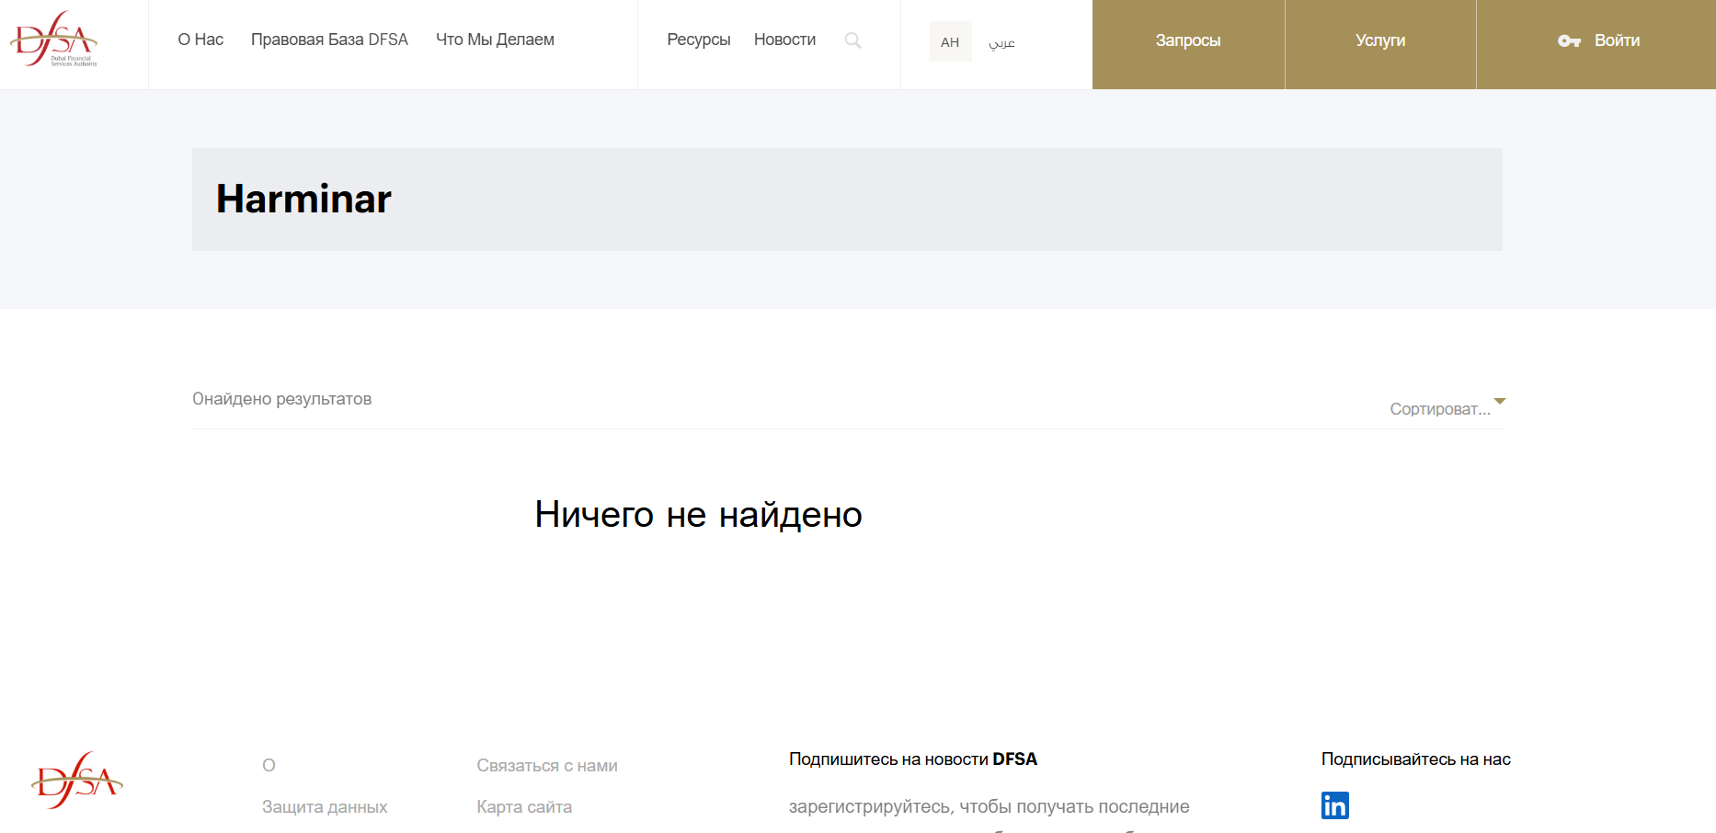
Task: Open the О Нас navigation item
Action: [199, 40]
